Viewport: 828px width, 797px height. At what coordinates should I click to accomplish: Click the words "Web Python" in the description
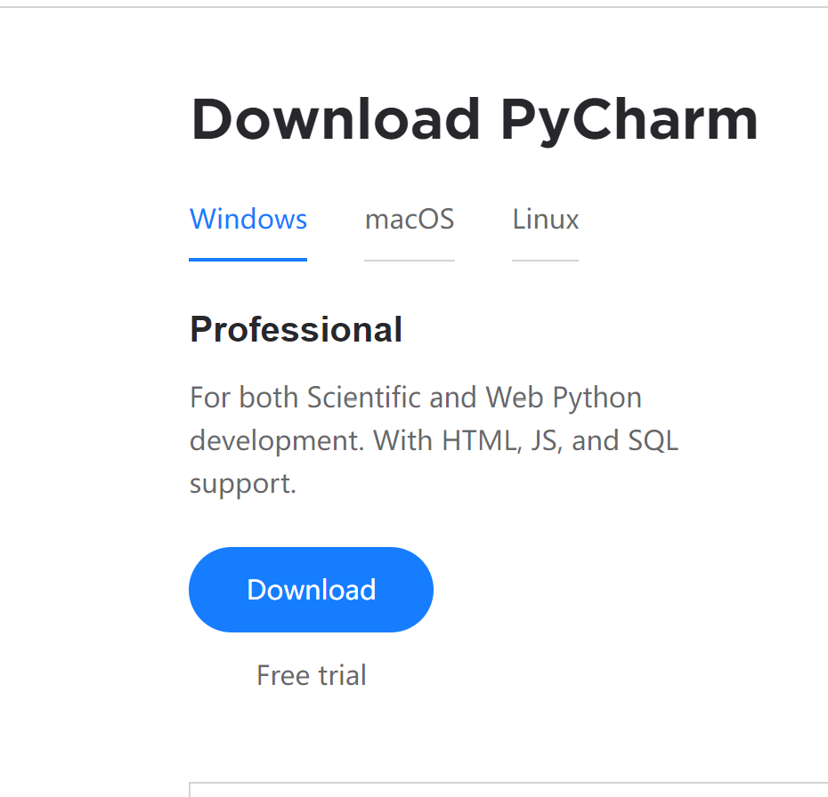564,397
